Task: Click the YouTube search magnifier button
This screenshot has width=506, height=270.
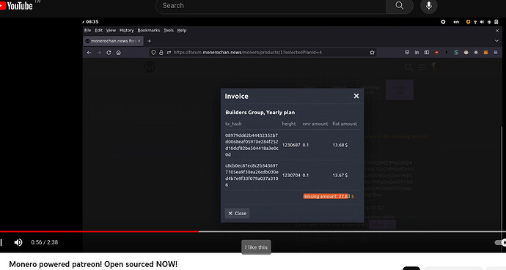Action: (x=400, y=6)
